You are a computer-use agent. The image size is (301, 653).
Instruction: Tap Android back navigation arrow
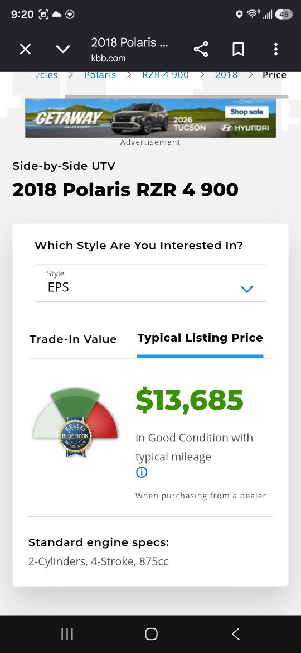pyautogui.click(x=236, y=634)
